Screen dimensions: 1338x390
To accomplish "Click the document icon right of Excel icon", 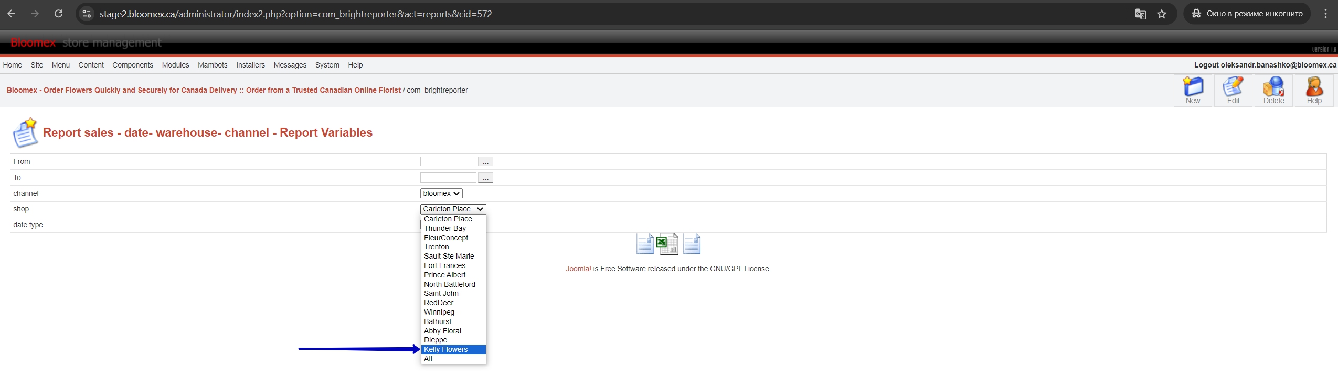I will pos(692,244).
